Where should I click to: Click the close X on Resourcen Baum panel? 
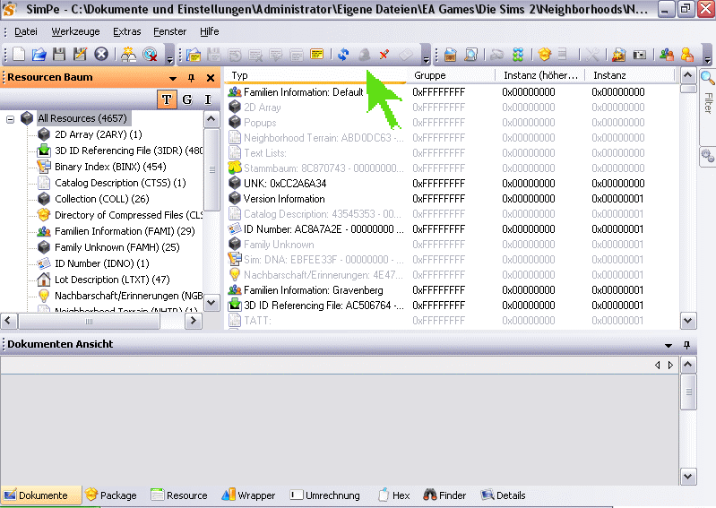click(211, 78)
